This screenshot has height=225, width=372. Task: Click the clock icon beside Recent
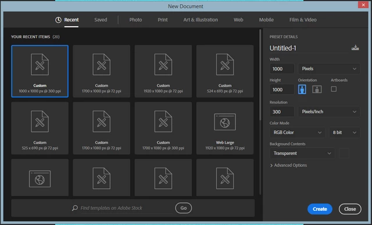click(58, 20)
